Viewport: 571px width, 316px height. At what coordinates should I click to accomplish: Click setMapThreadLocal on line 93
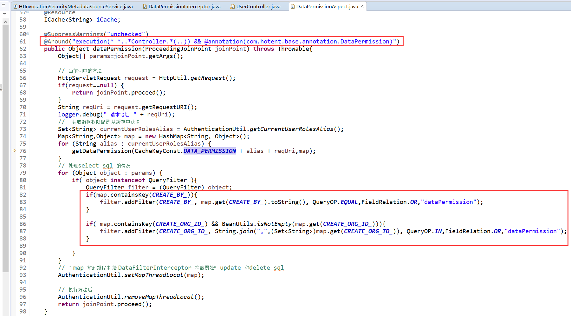pyautogui.click(x=154, y=275)
